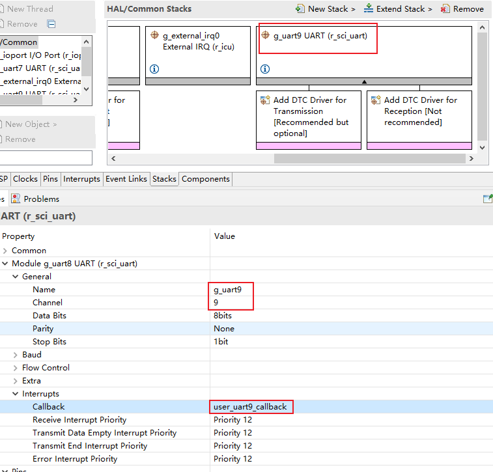Click the New Stack icon
The image size is (493, 472).
point(300,9)
